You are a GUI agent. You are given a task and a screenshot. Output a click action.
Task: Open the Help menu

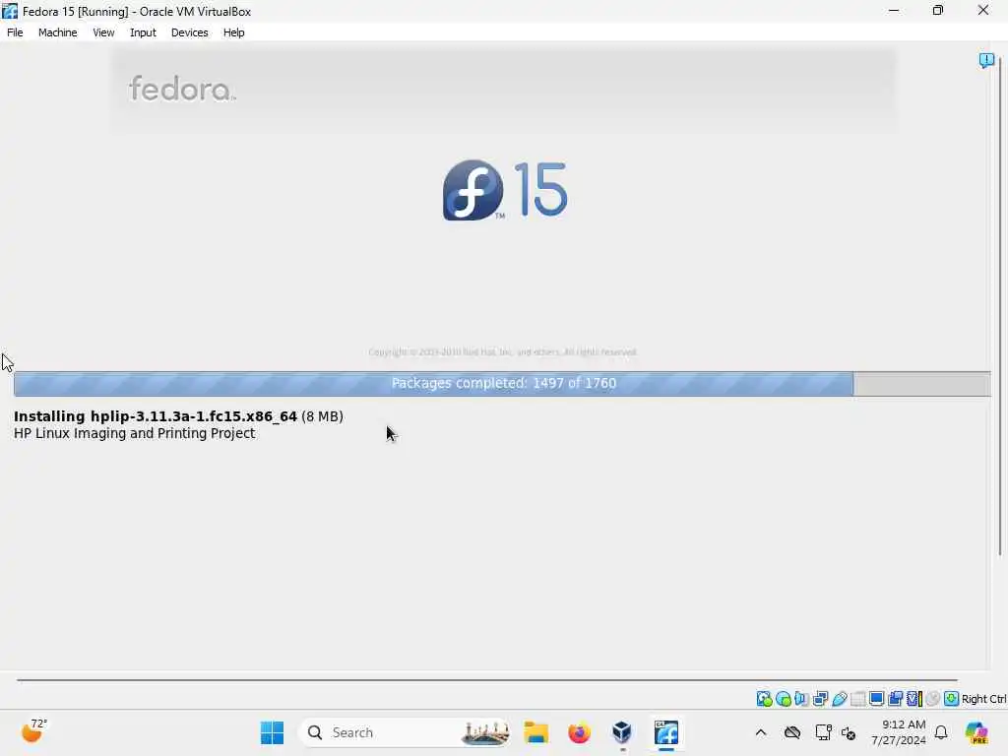coord(234,32)
